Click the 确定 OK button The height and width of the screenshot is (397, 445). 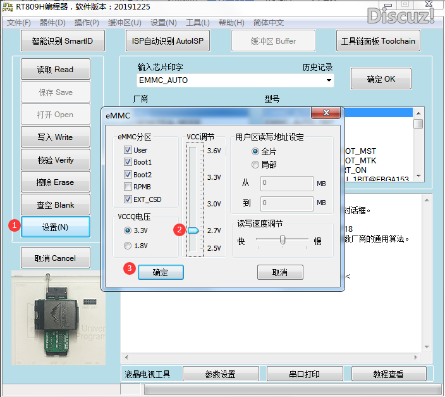coord(381,79)
